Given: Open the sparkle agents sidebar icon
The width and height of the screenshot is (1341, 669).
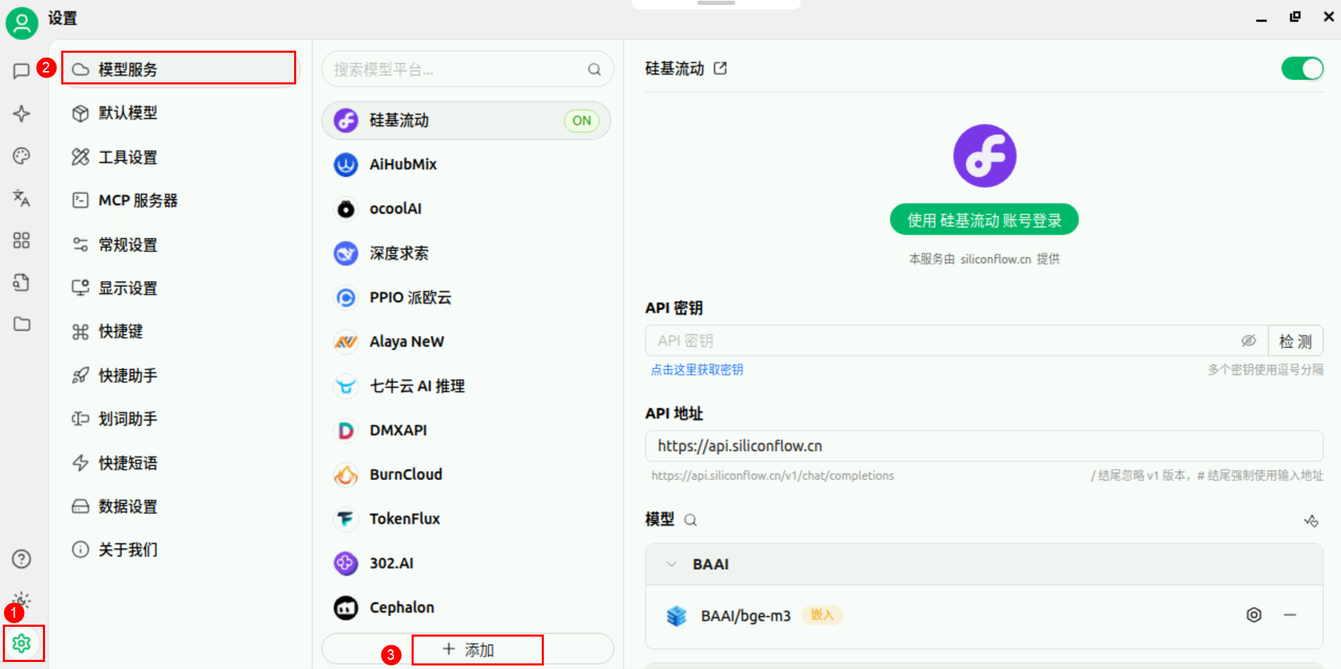Looking at the screenshot, I should (21, 113).
